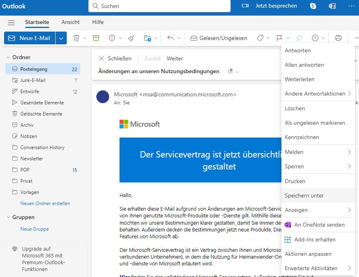Expand the Erweiterte Aktivitäten submenu
The width and height of the screenshot is (359, 277).
click(318, 268)
